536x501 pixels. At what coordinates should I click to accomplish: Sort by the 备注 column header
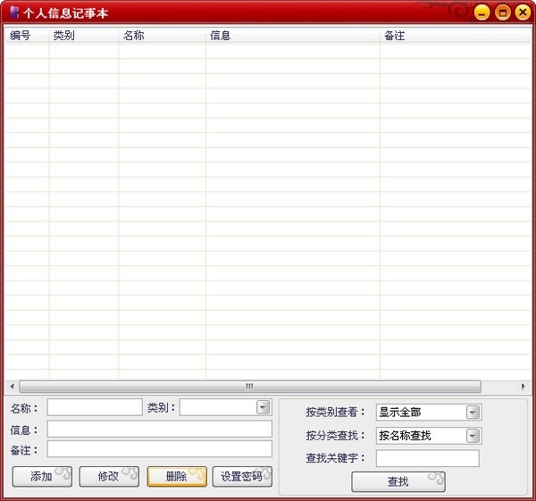point(456,35)
